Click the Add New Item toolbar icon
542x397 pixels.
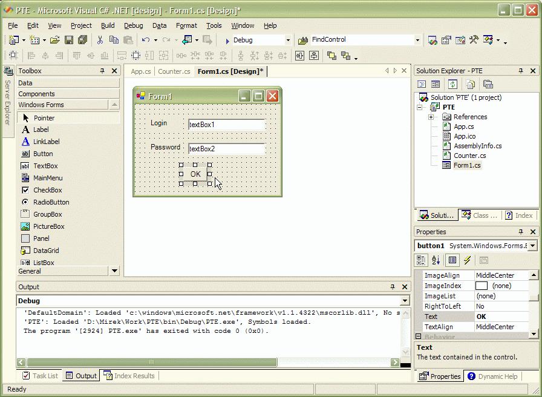coord(34,40)
